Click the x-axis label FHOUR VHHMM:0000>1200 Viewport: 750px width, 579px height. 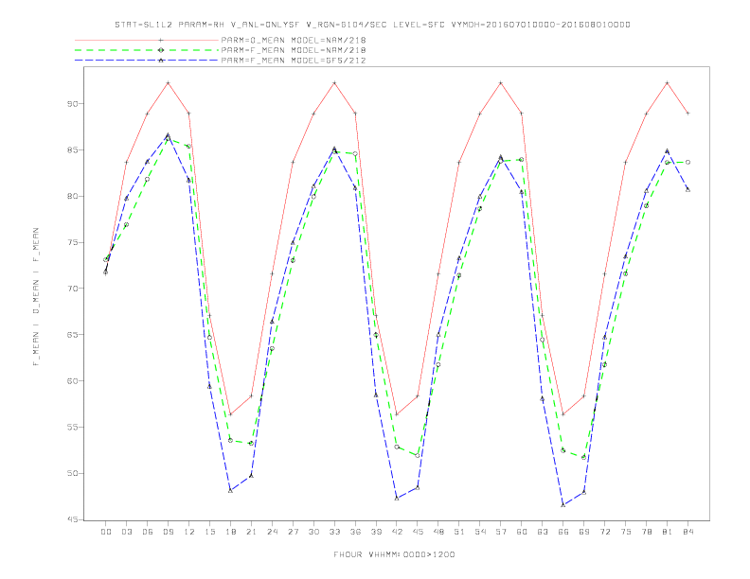point(394,554)
